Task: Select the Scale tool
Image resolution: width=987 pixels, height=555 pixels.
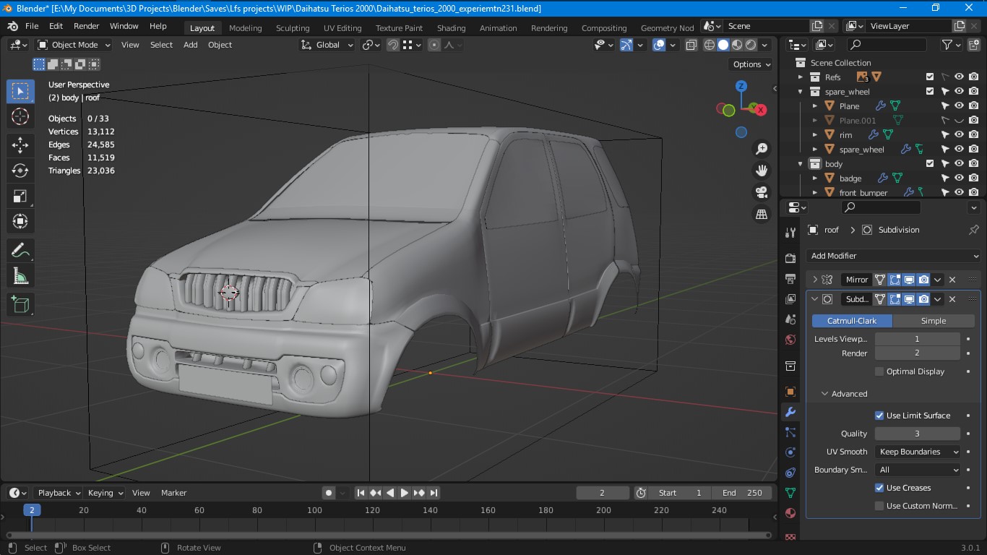Action: (20, 196)
